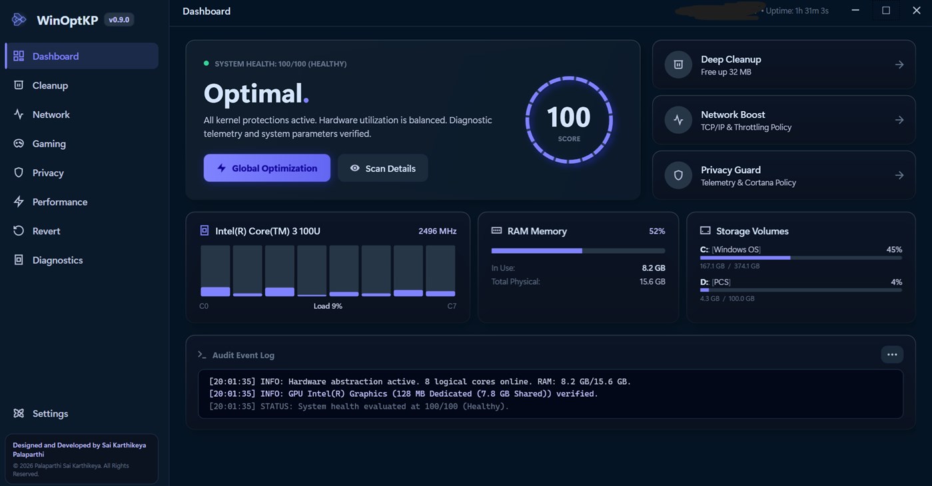Click the Privacy Guard card title
932x486 pixels.
click(731, 170)
